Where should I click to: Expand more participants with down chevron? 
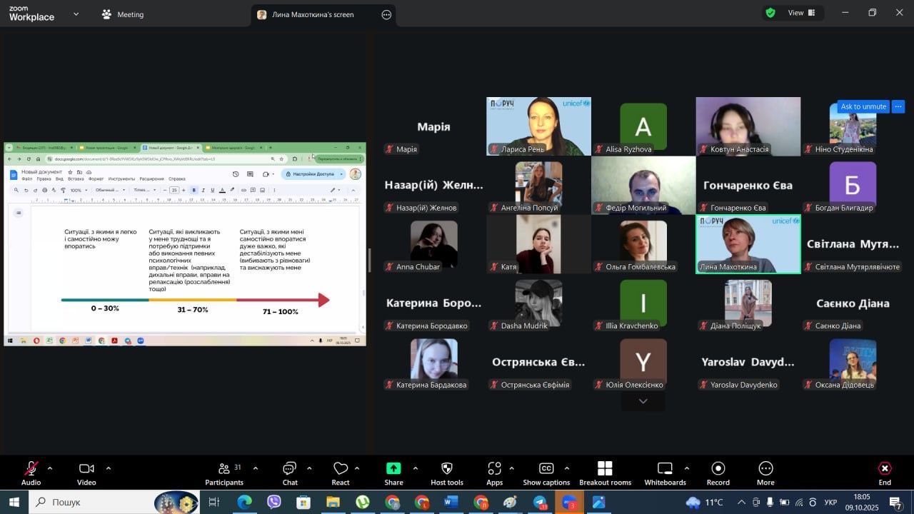643,401
